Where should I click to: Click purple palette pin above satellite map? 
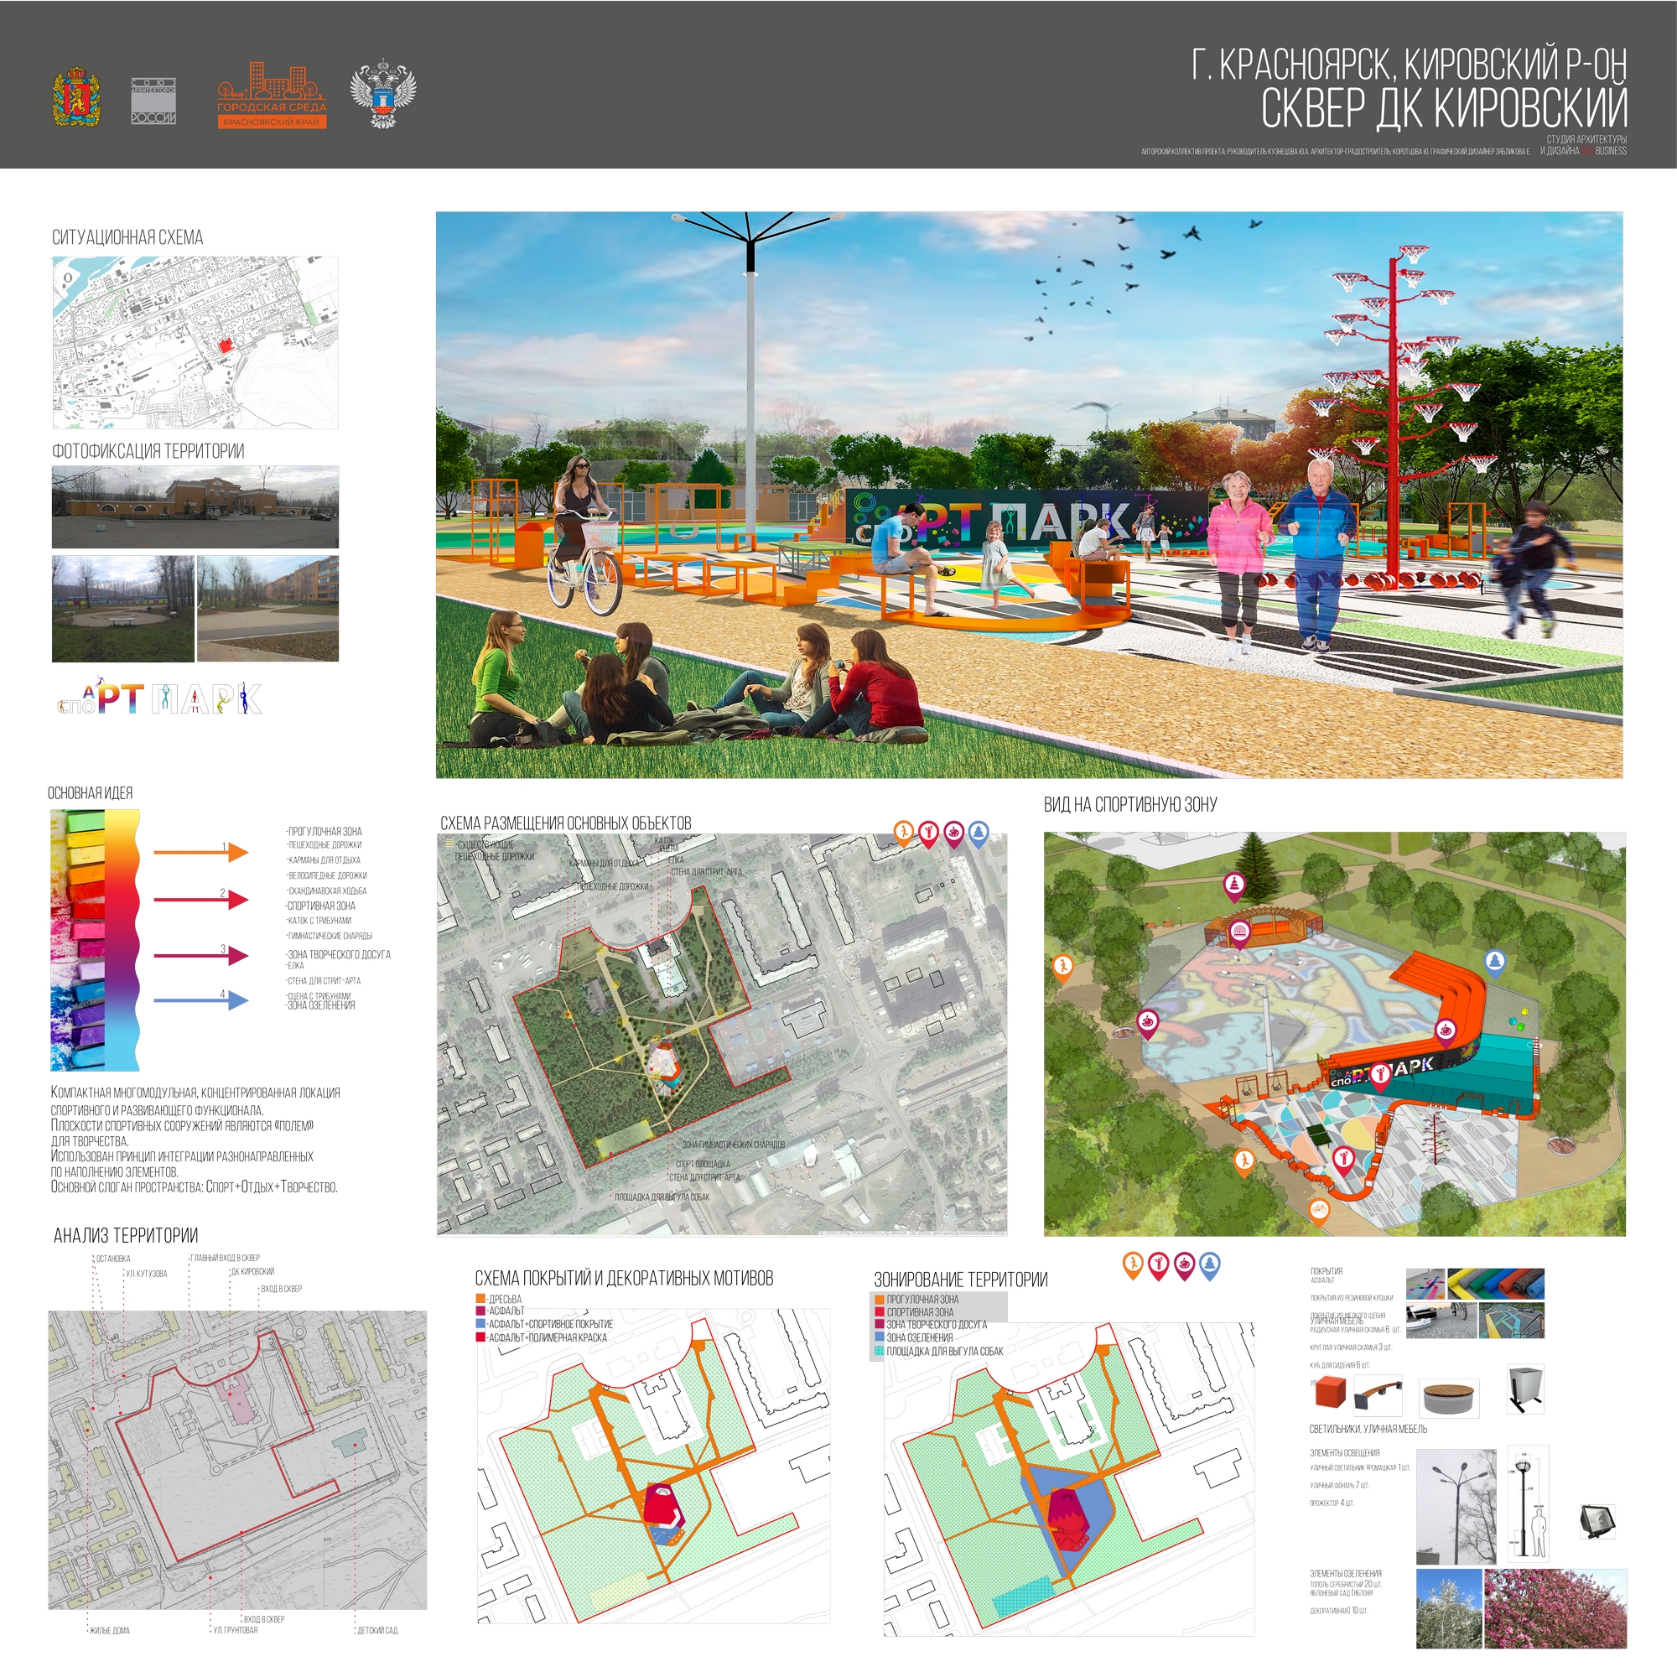click(954, 833)
